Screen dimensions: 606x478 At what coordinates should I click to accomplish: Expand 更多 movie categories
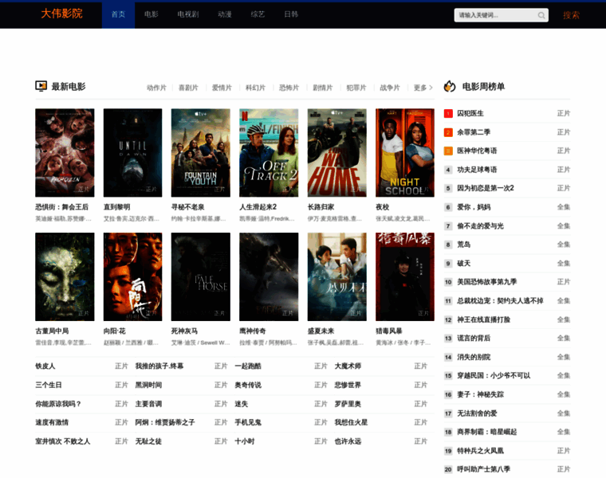click(423, 88)
